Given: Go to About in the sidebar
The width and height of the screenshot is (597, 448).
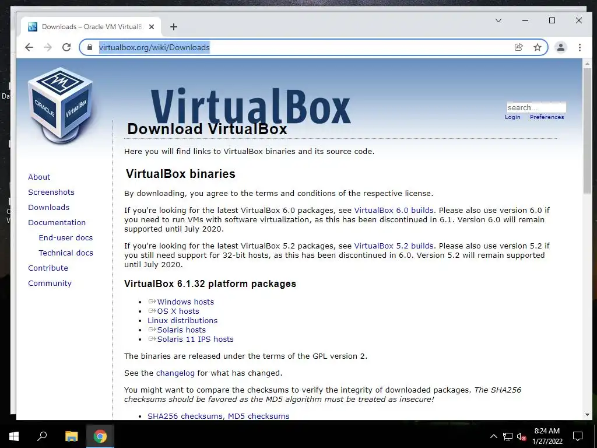Looking at the screenshot, I should point(39,177).
